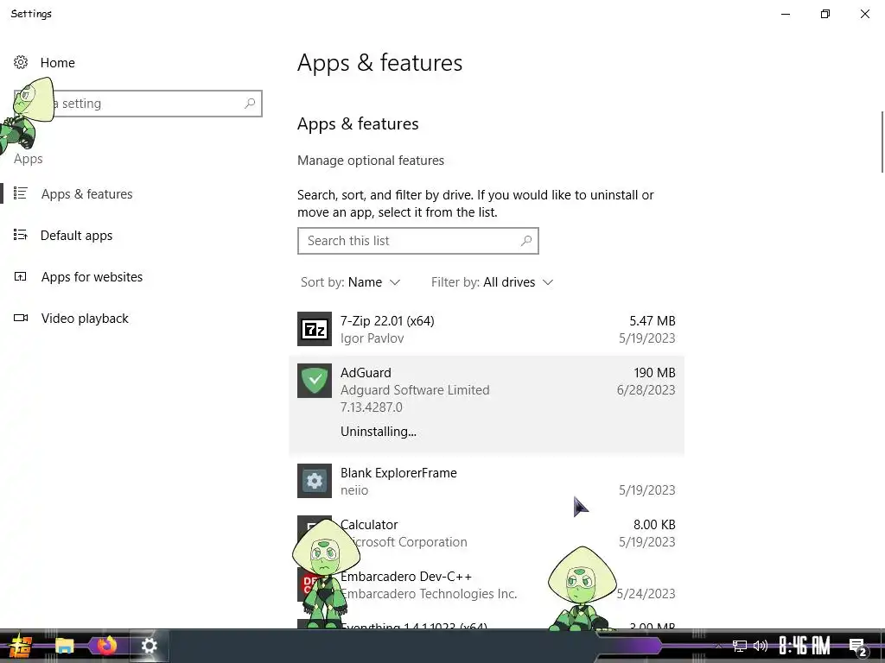Click the Video playback camera icon
Screen dimensions: 885x663
pyautogui.click(x=21, y=318)
